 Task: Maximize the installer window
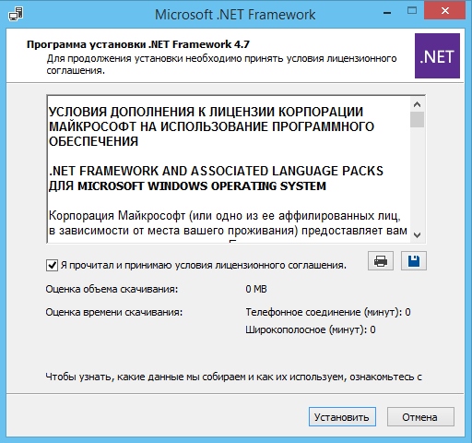[x=412, y=11]
